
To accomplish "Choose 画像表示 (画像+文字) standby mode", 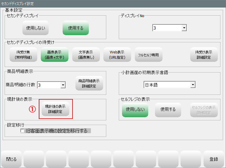I will 54,55.
